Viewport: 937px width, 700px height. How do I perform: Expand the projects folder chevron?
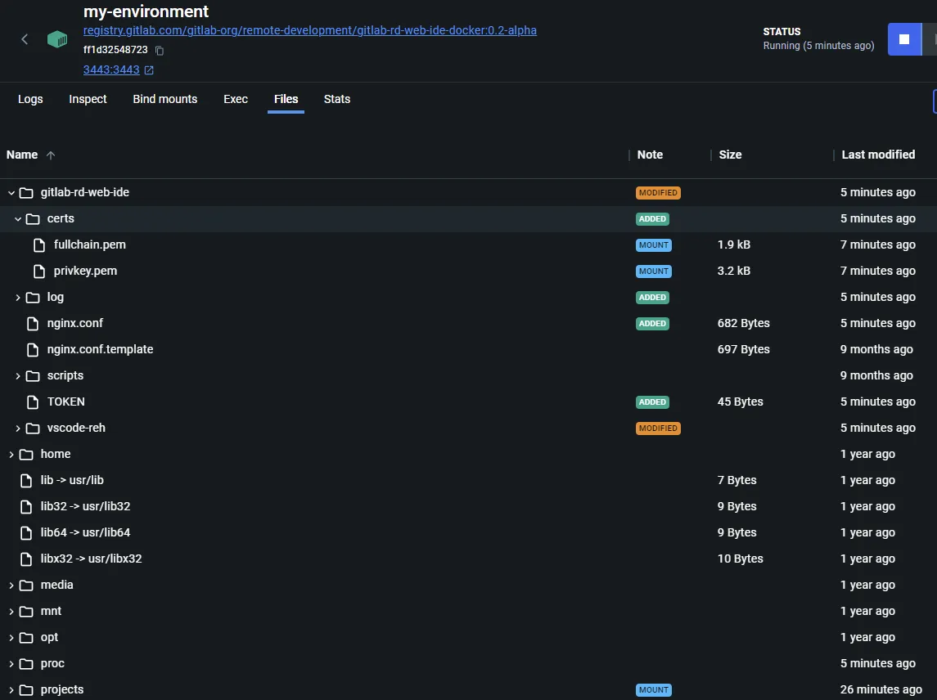(x=11, y=690)
